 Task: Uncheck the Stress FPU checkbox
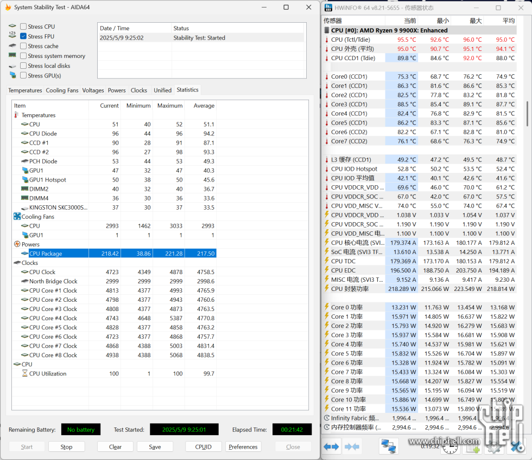23,36
